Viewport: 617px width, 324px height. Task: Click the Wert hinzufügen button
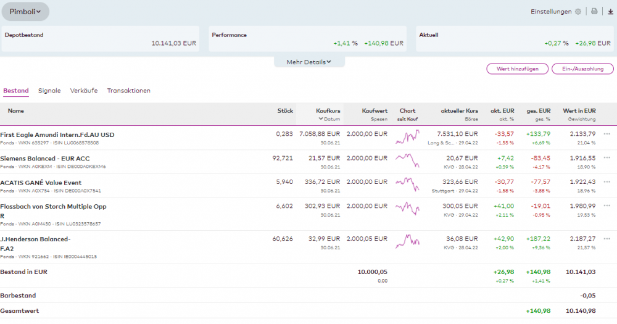(517, 69)
